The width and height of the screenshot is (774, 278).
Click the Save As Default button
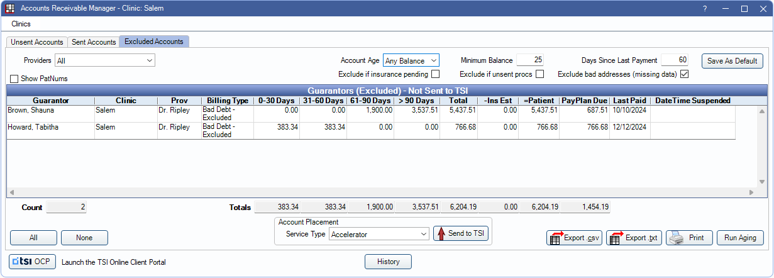[732, 61]
